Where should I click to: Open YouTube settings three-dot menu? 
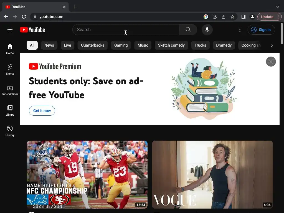(x=240, y=30)
